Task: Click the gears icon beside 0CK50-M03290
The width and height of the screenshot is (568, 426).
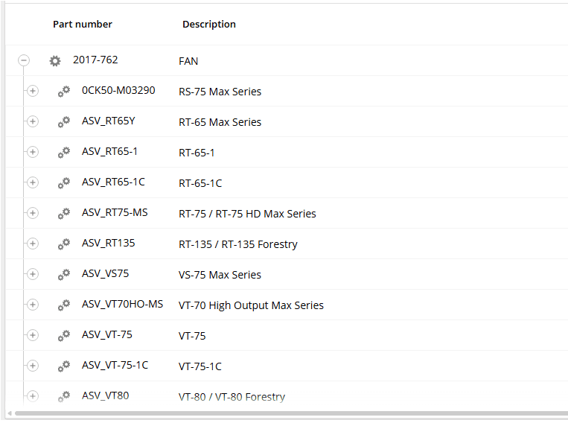Action: [x=64, y=92]
